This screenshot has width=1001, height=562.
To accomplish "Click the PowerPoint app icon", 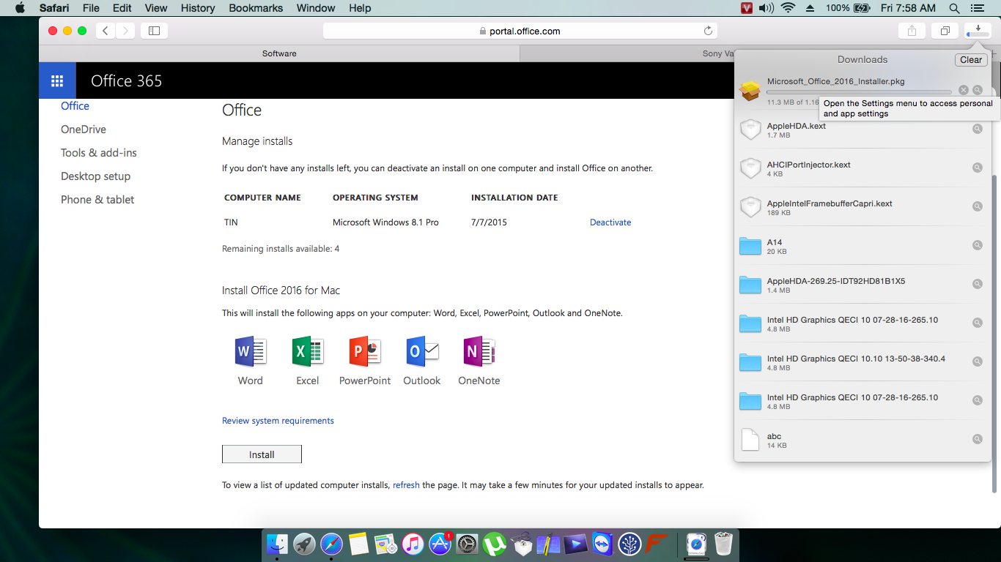I will pyautogui.click(x=364, y=352).
